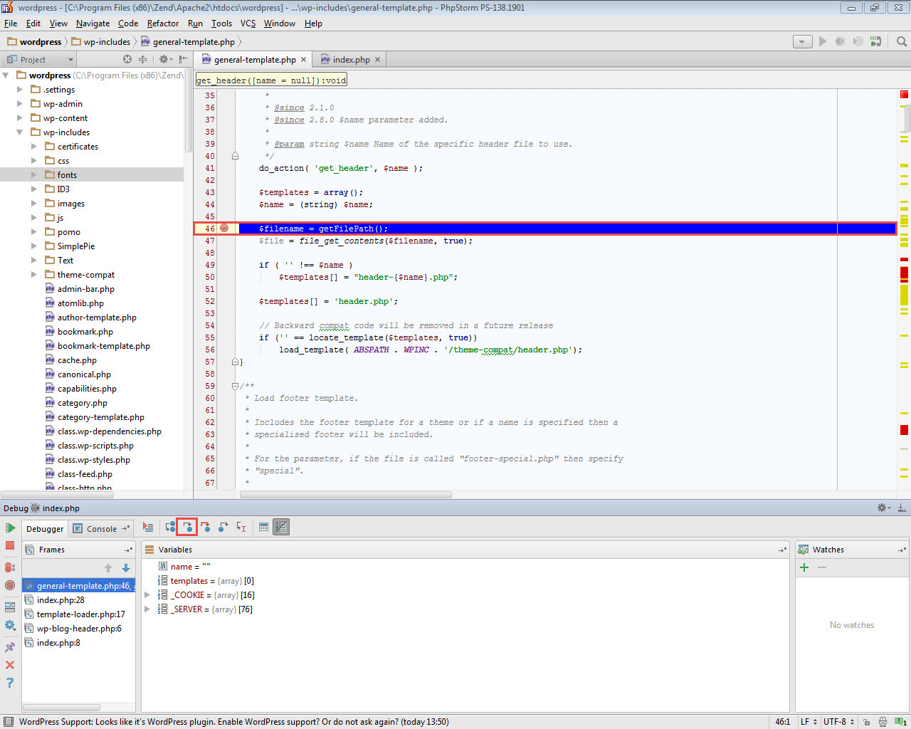Screen dimensions: 911x729
Task: Click the red error marker at top of stripe
Action: pos(904,95)
